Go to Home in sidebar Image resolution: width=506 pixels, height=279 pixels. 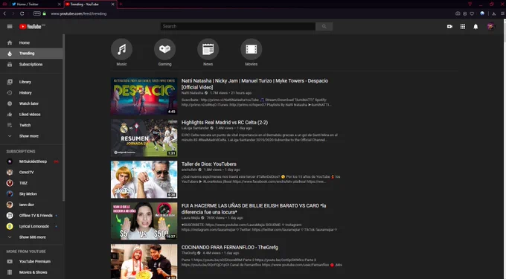coord(31,42)
